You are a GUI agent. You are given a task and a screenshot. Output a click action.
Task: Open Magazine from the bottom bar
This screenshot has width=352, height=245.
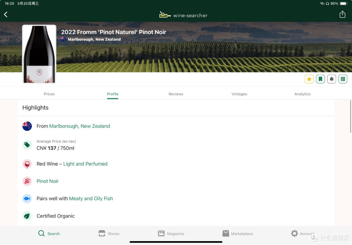171,234
